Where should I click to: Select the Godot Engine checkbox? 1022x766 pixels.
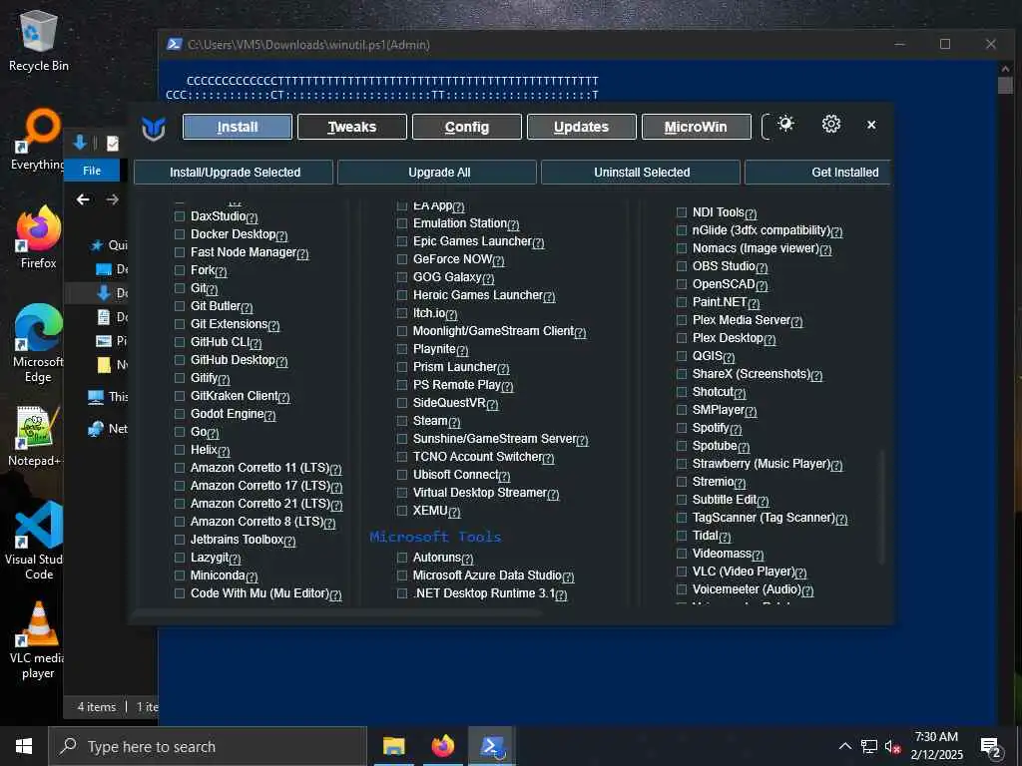[x=180, y=414]
